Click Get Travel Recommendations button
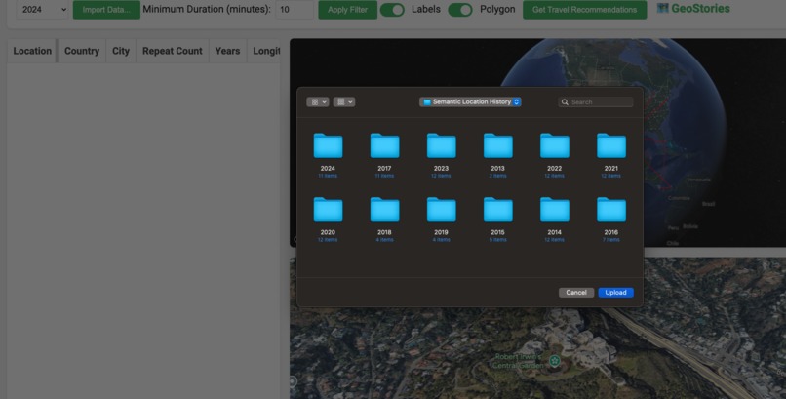Screen dimensions: 786x399 pyautogui.click(x=584, y=10)
